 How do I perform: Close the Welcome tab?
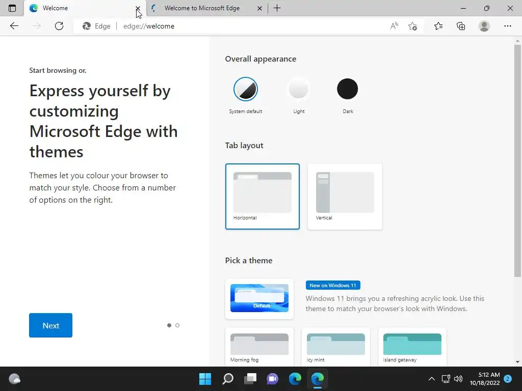tap(138, 8)
